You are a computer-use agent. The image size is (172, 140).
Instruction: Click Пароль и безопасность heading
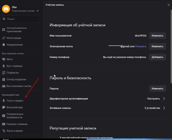click(70, 78)
